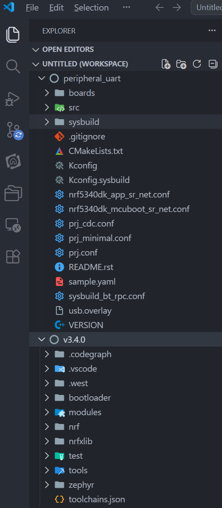Viewport: 222px width, 508px height.
Task: Open Explorer views and more actions menu
Action: [x=212, y=30]
